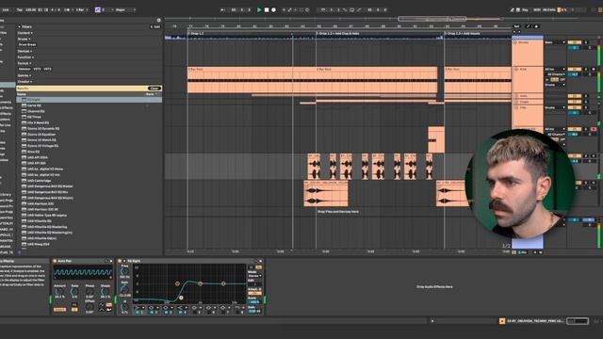Toggle Kick track activator button
Viewport: 603px width, 339px height.
click(x=575, y=69)
